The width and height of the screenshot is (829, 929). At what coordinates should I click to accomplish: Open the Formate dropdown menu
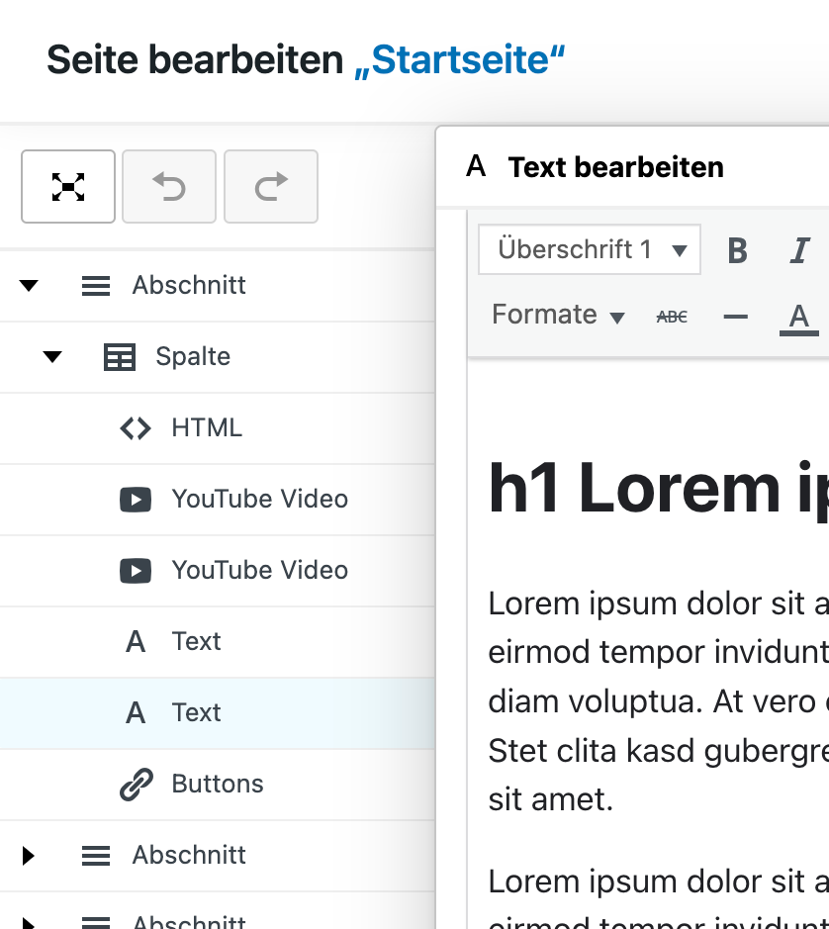click(559, 316)
